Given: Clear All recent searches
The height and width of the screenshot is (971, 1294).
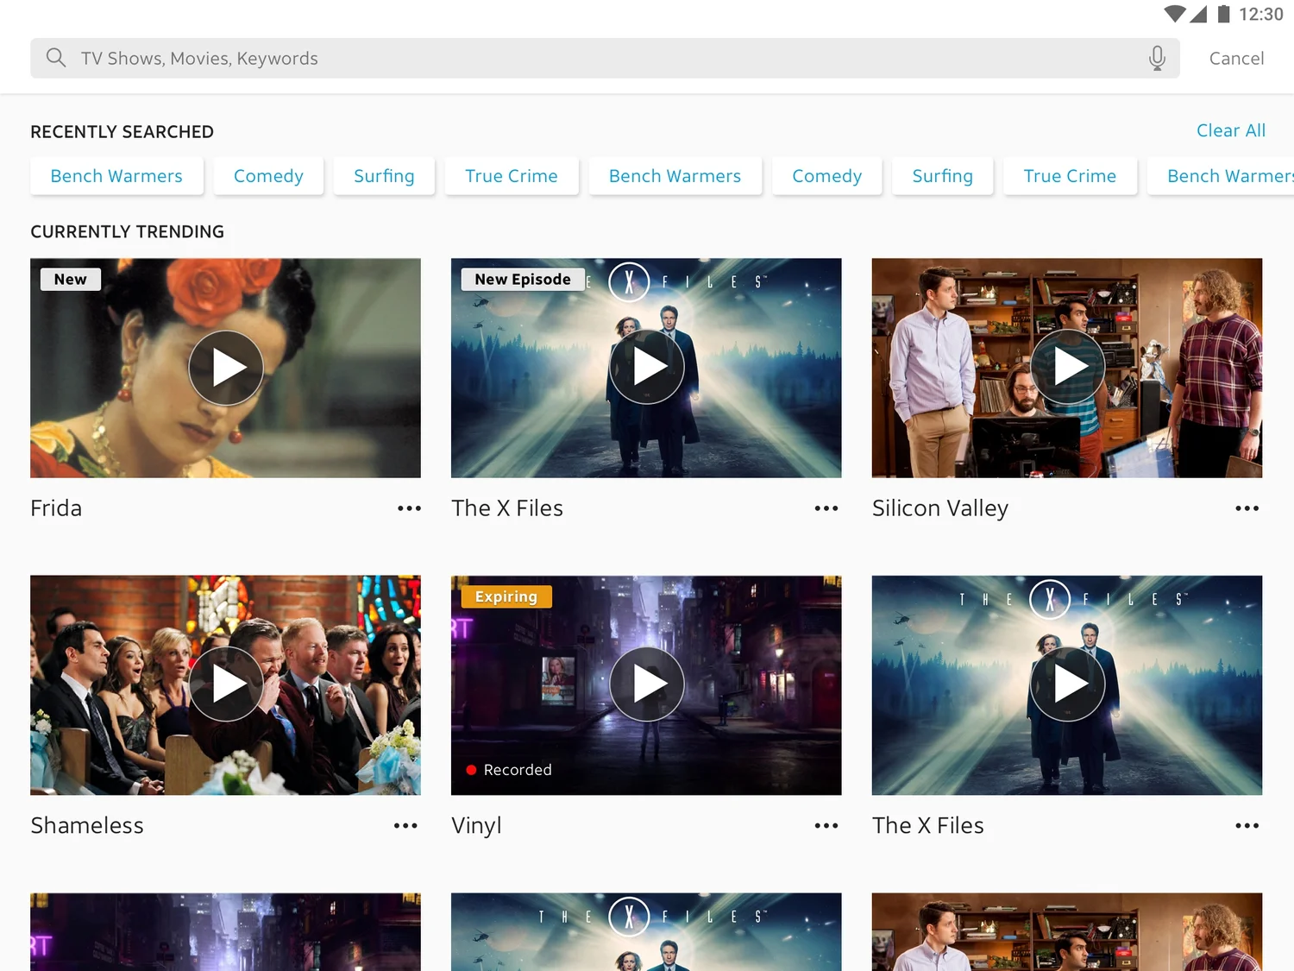Looking at the screenshot, I should coord(1230,130).
